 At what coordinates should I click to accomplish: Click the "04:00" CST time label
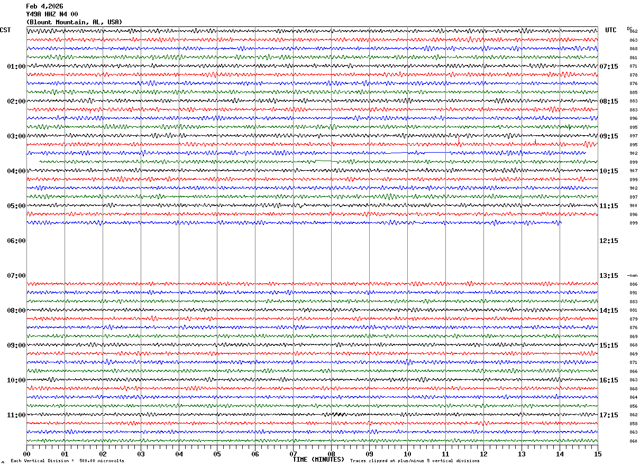[x=16, y=171]
